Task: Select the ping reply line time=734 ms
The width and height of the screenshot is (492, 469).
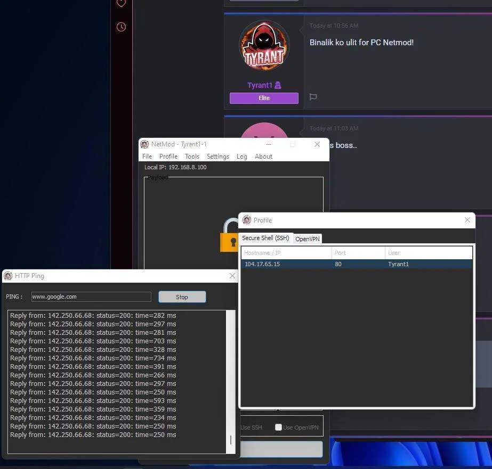Action: click(93, 358)
